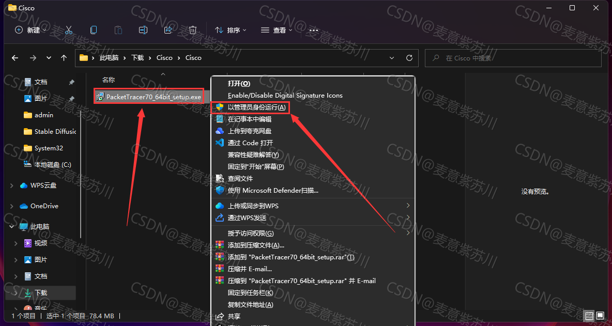612x326 pixels.
Task: Open pinned 图片 in quick access
Action: [x=41, y=98]
